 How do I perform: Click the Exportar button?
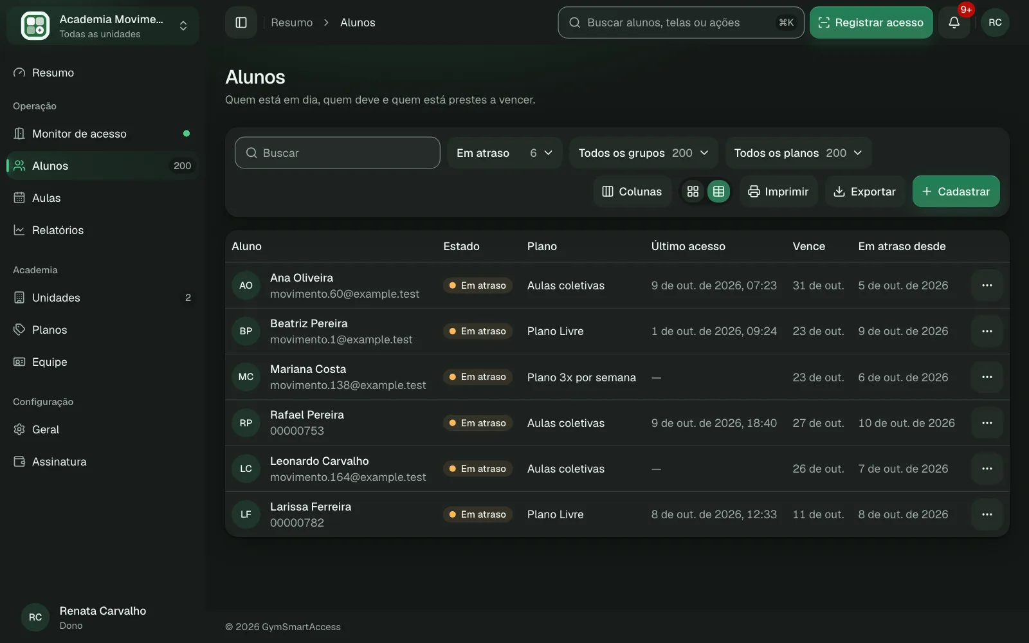(864, 192)
